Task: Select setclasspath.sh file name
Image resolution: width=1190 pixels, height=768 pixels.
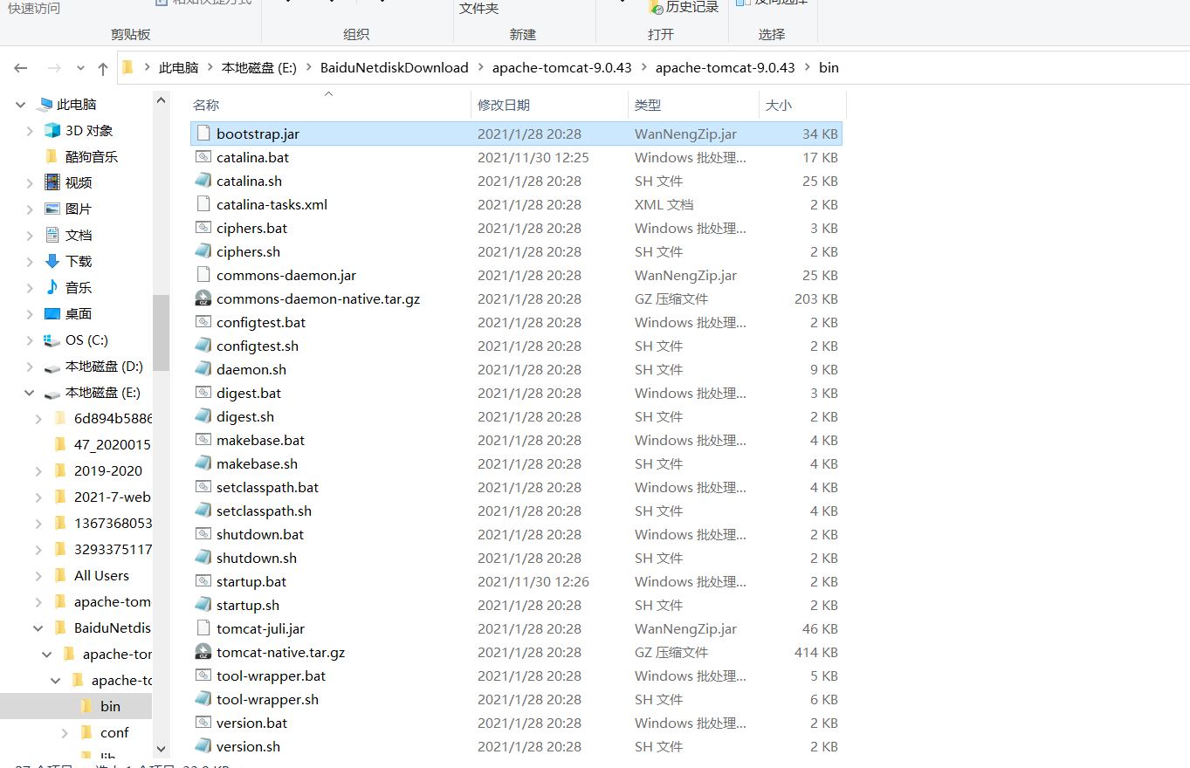Action: click(x=265, y=511)
